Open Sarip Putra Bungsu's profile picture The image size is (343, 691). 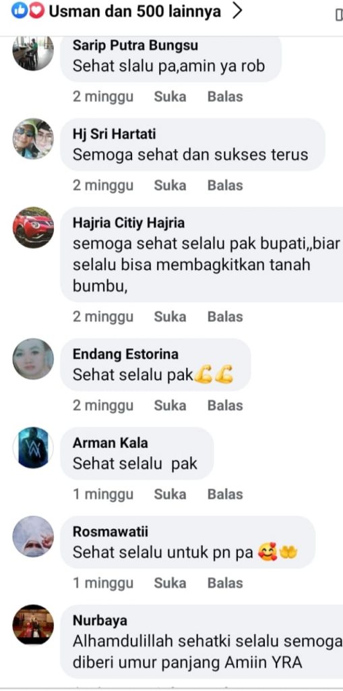[33, 52]
